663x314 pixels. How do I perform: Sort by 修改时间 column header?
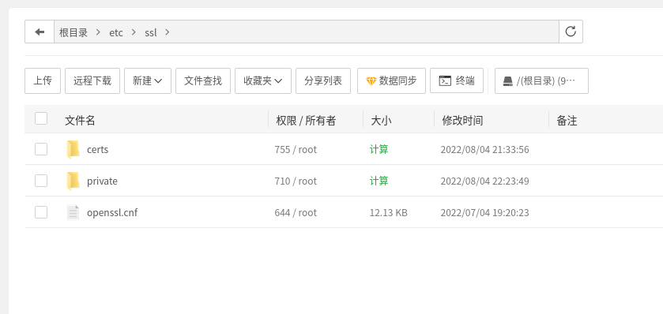(x=462, y=121)
